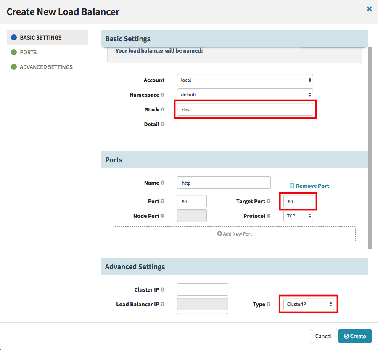Click the help icon beside Node Port
378x350 pixels.
pos(163,216)
